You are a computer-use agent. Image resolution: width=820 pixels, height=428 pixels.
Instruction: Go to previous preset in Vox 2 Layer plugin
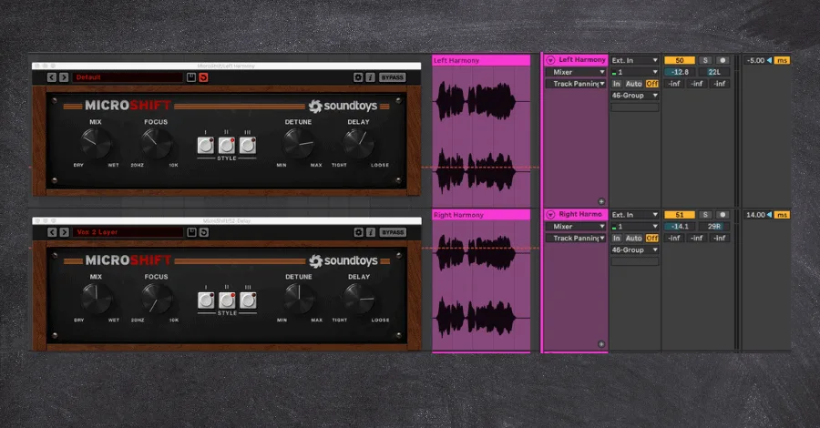[52, 232]
